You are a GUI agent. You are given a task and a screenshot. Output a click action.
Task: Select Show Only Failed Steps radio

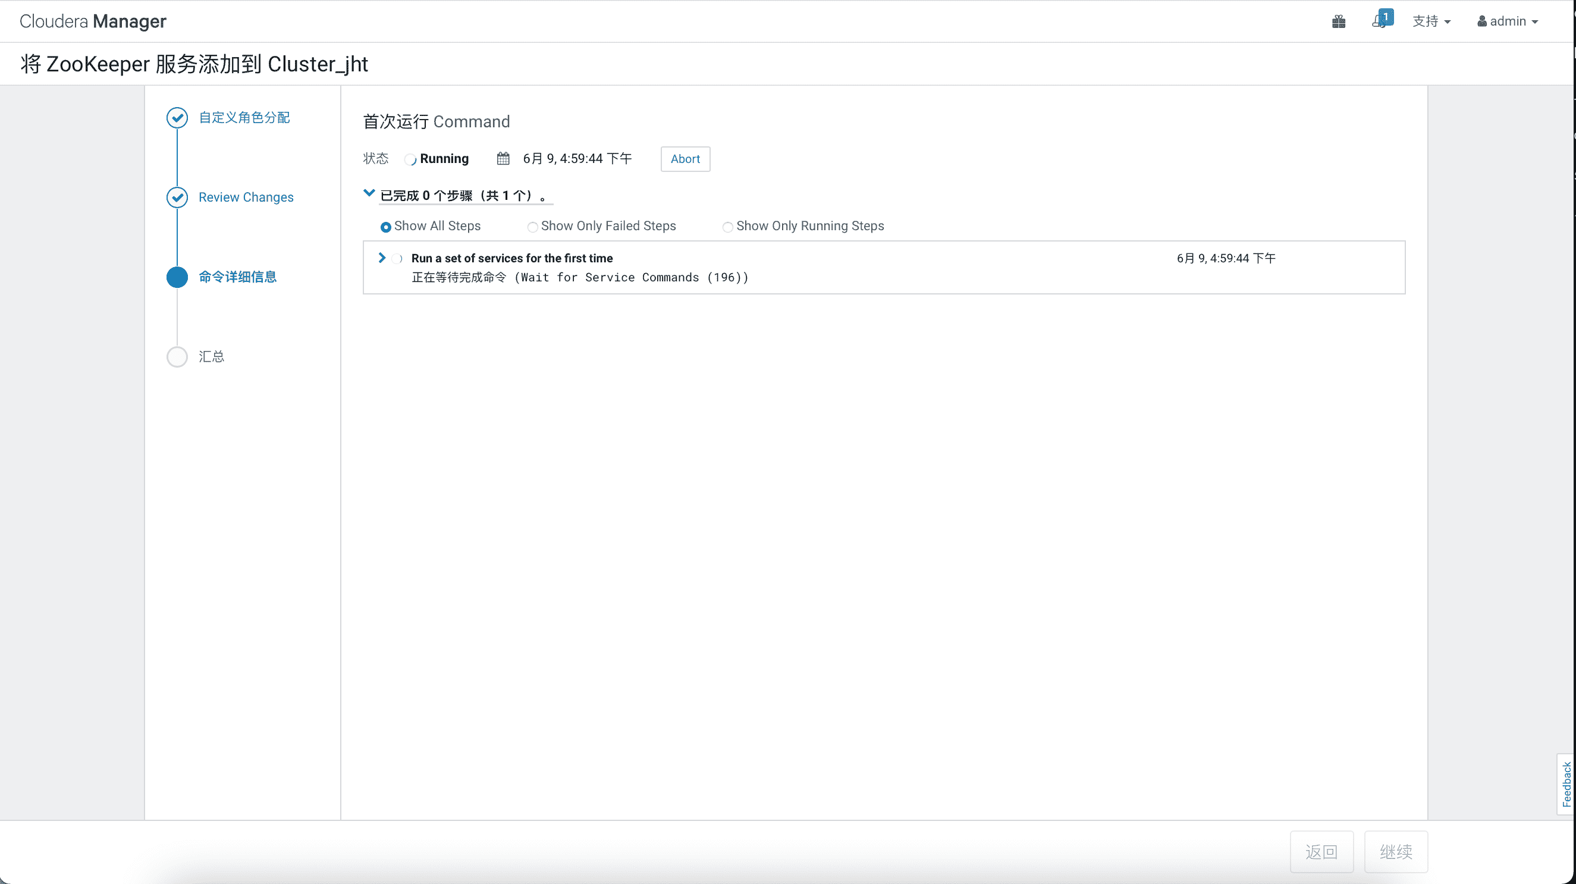point(533,227)
